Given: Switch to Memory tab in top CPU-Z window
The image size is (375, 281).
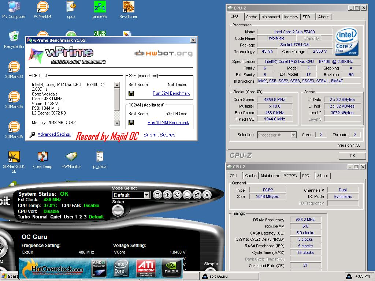Looking at the screenshot, I should point(291,17).
